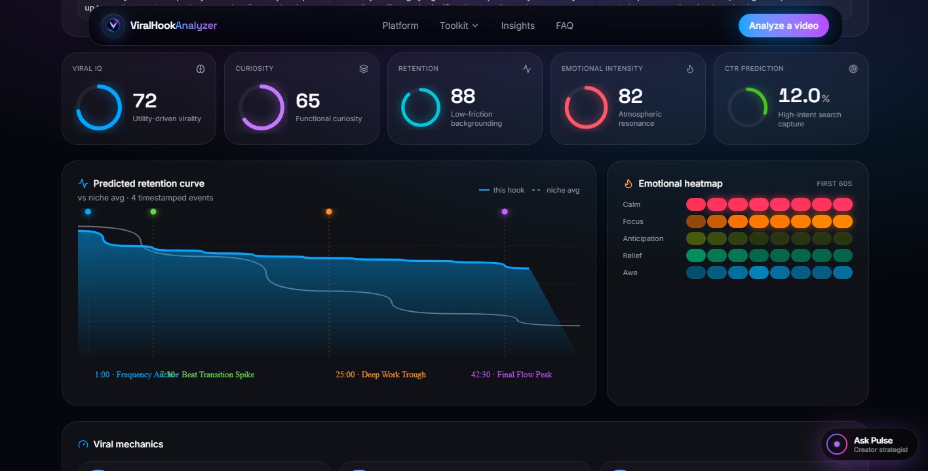Open the ViralHookAnalyzer home link
The height and width of the screenshot is (471, 928).
pos(159,26)
